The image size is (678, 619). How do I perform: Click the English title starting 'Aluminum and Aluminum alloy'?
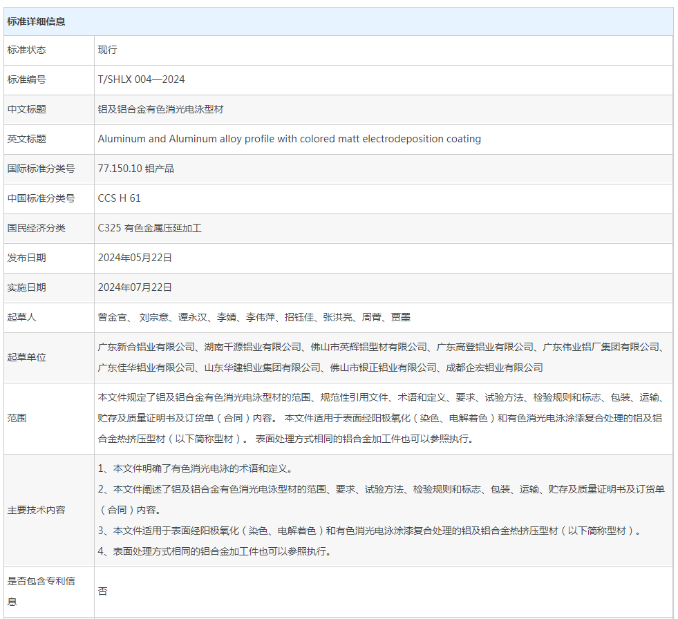[x=290, y=139]
